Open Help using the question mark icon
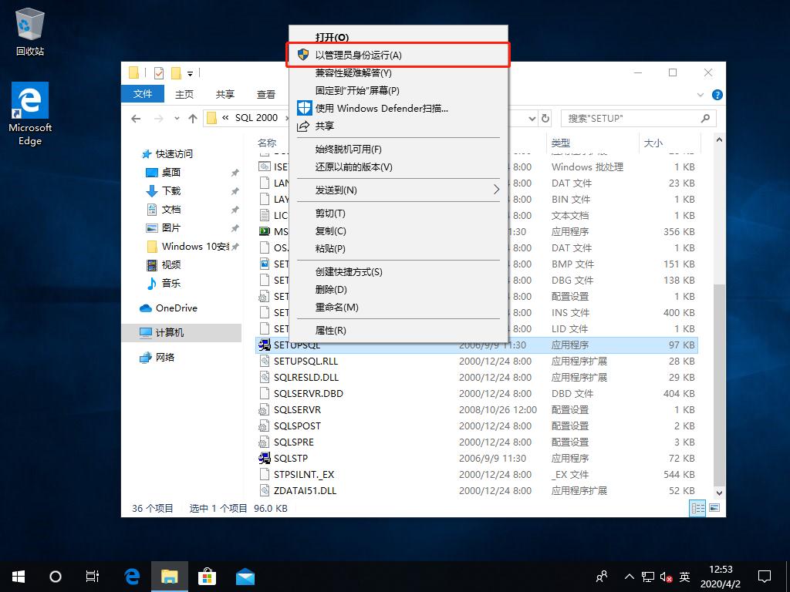 click(x=717, y=94)
